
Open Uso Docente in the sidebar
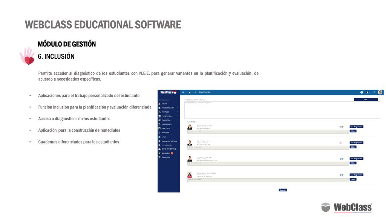tap(166, 124)
